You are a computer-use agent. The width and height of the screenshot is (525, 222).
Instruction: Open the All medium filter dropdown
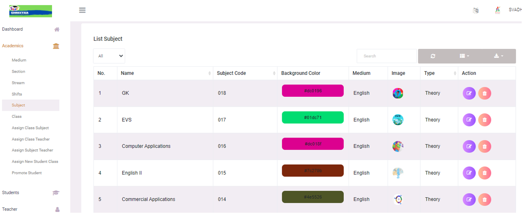pyautogui.click(x=109, y=56)
